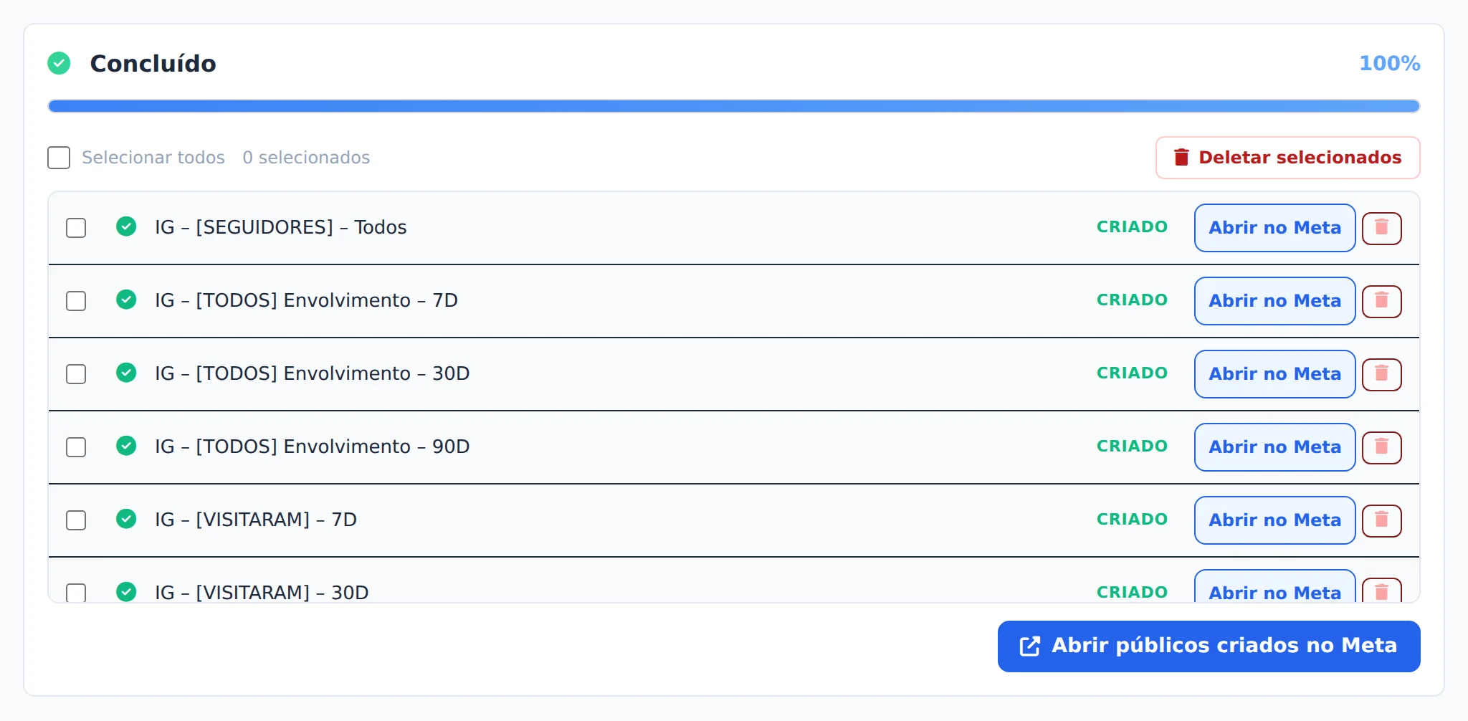Tick the Envolvimento – 30D checkbox
The height and width of the screenshot is (721, 1468).
coord(76,374)
